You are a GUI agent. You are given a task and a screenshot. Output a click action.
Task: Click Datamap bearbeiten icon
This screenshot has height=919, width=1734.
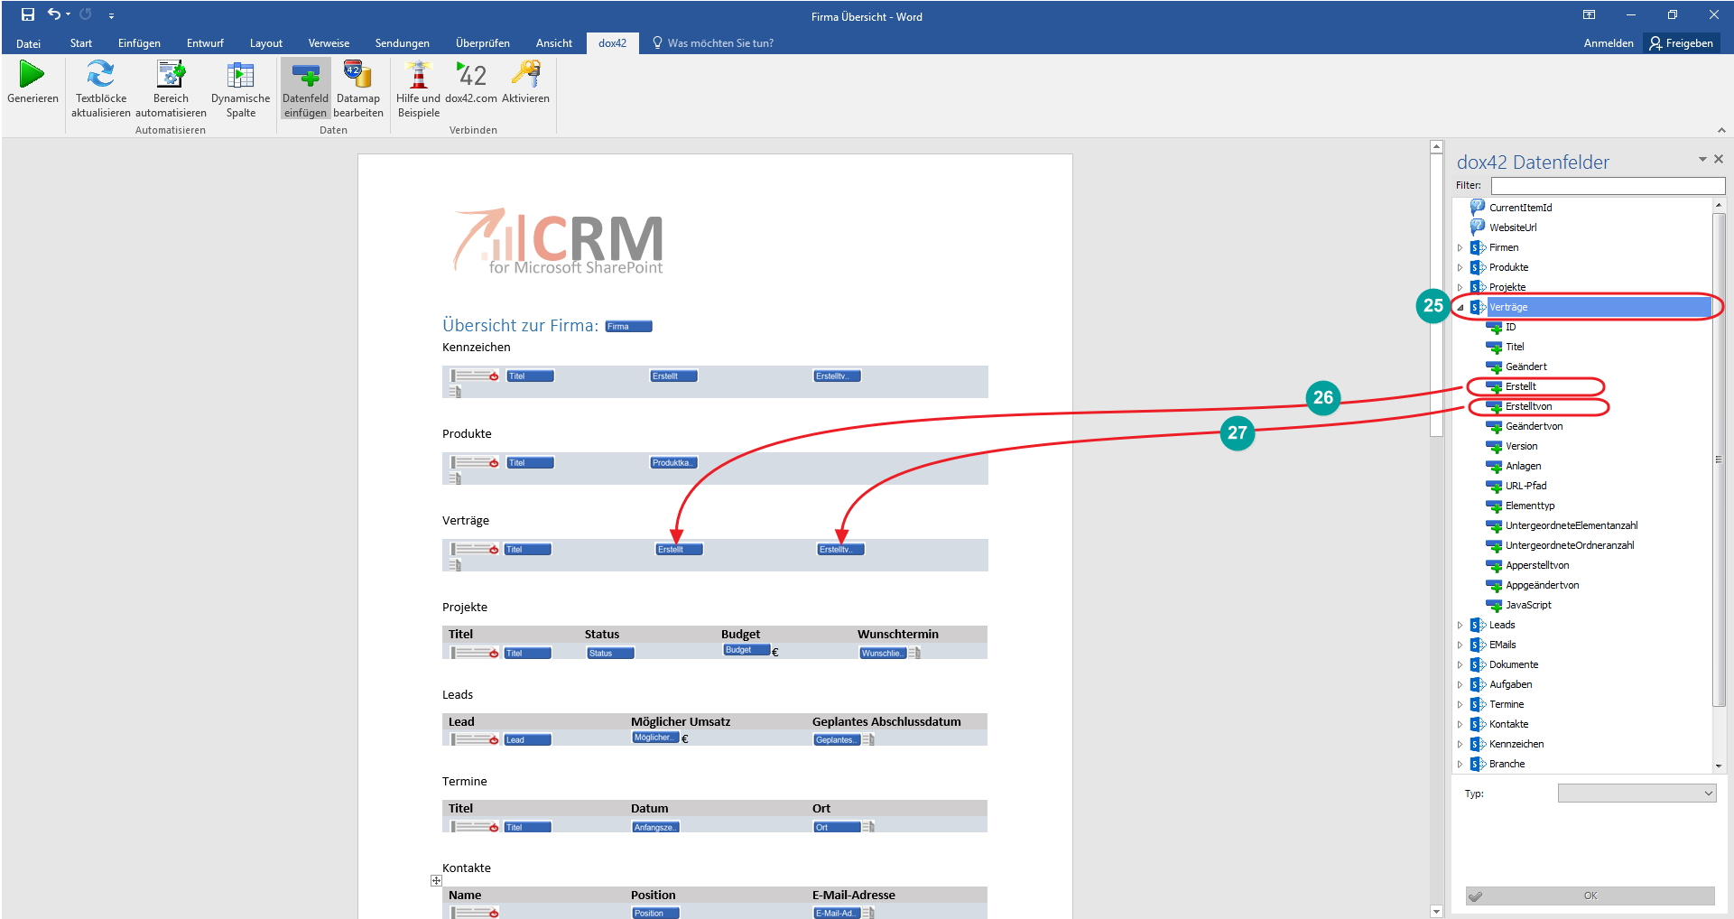tap(357, 74)
